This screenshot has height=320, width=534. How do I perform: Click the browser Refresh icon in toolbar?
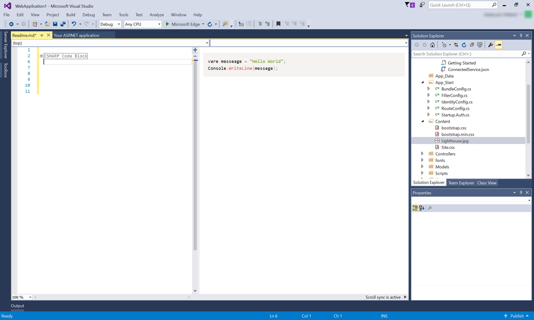210,24
